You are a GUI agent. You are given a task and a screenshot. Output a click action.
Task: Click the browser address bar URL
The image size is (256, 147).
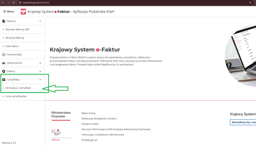(36, 2)
